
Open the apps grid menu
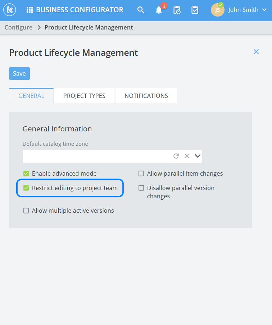[30, 10]
